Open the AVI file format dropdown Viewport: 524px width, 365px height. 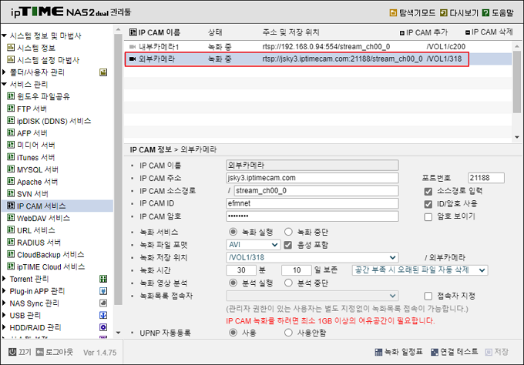[254, 245]
